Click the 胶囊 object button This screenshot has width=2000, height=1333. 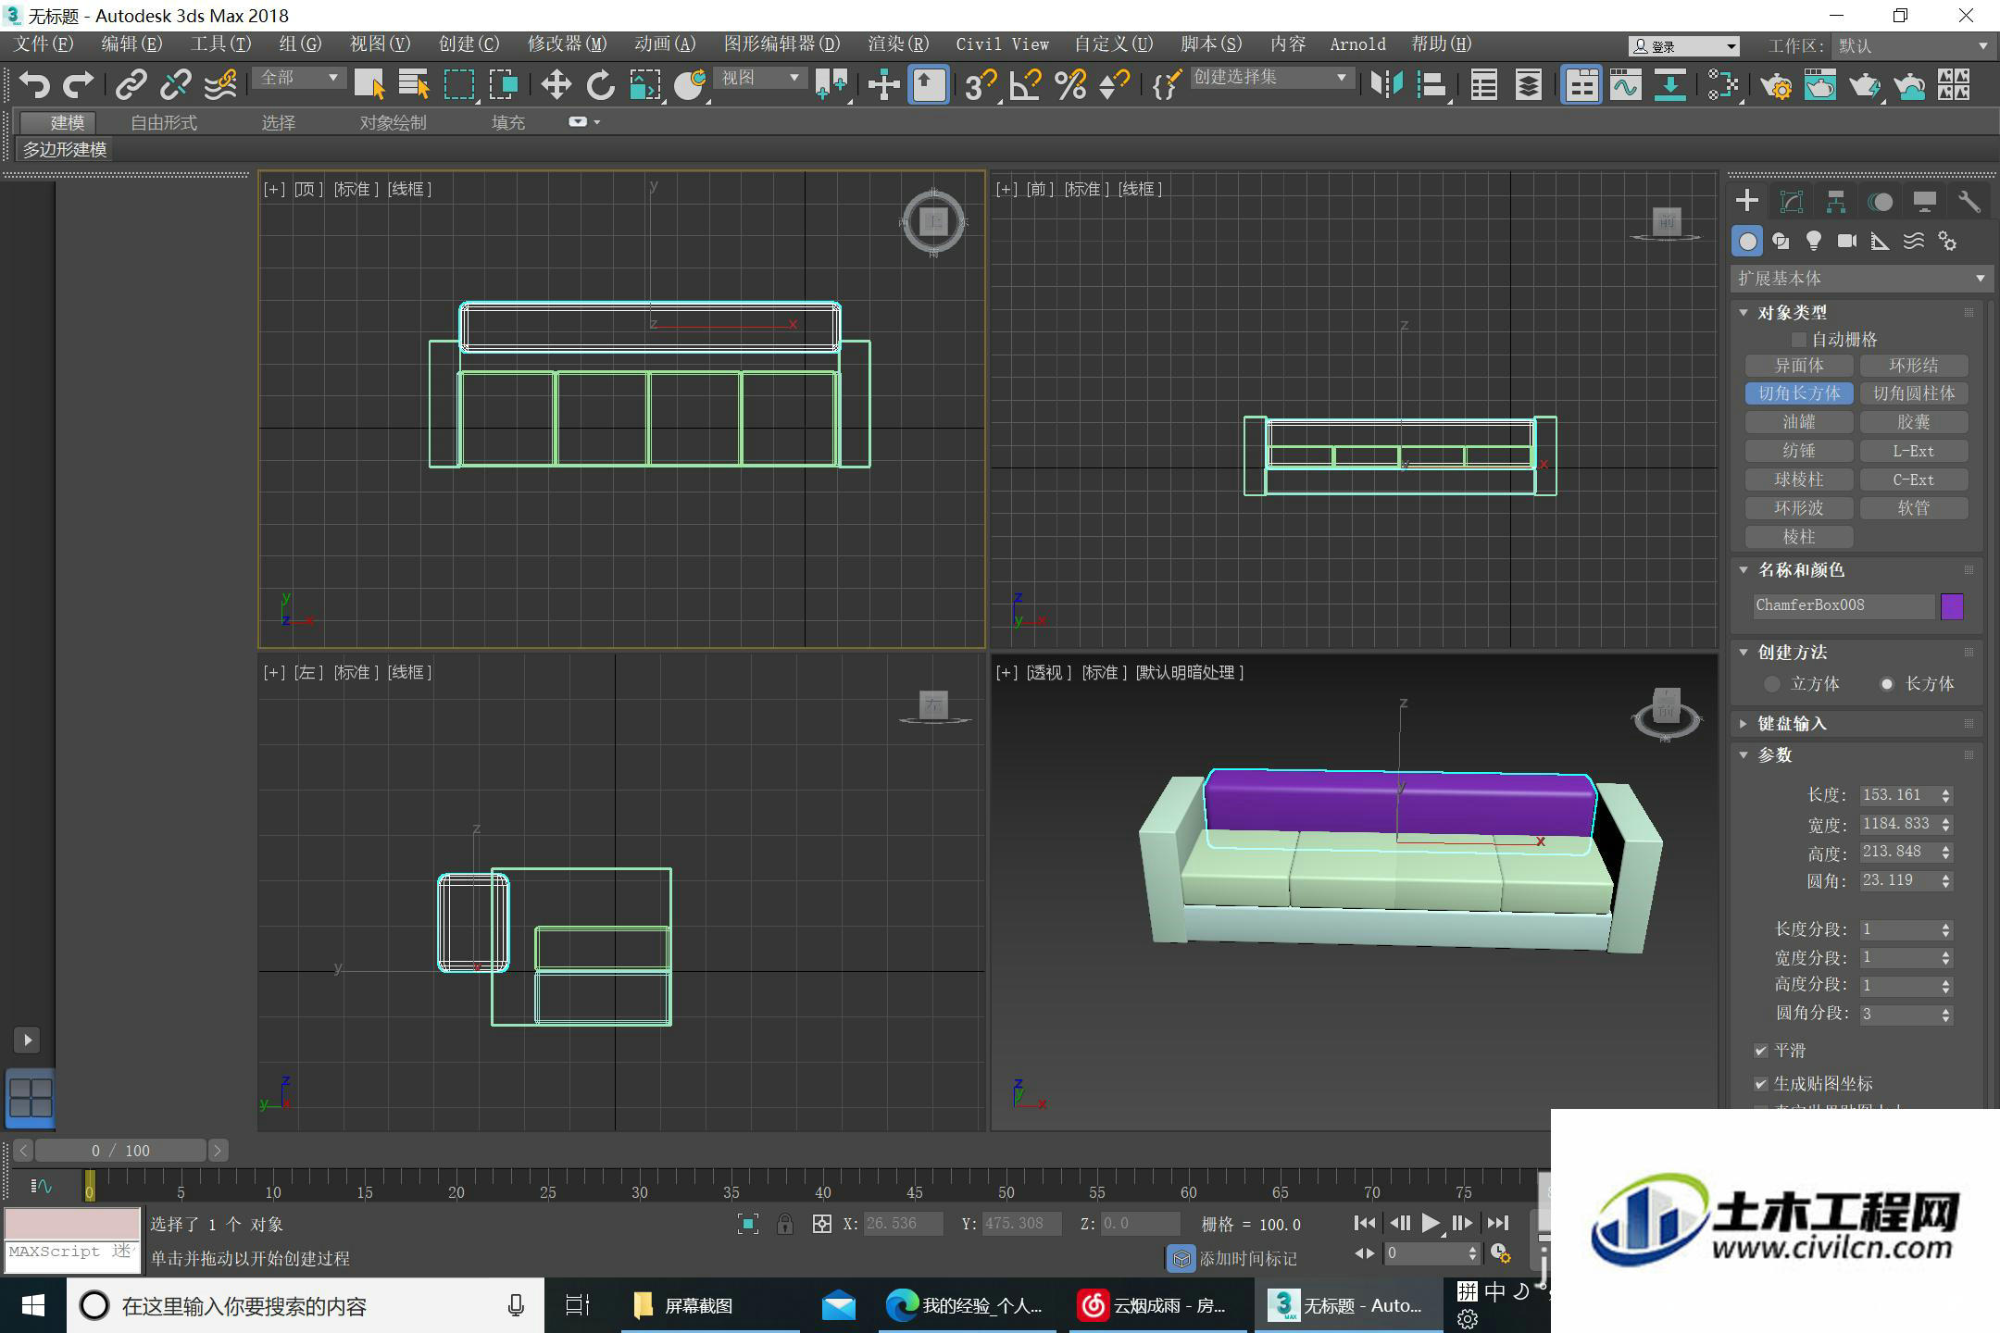(x=1914, y=422)
